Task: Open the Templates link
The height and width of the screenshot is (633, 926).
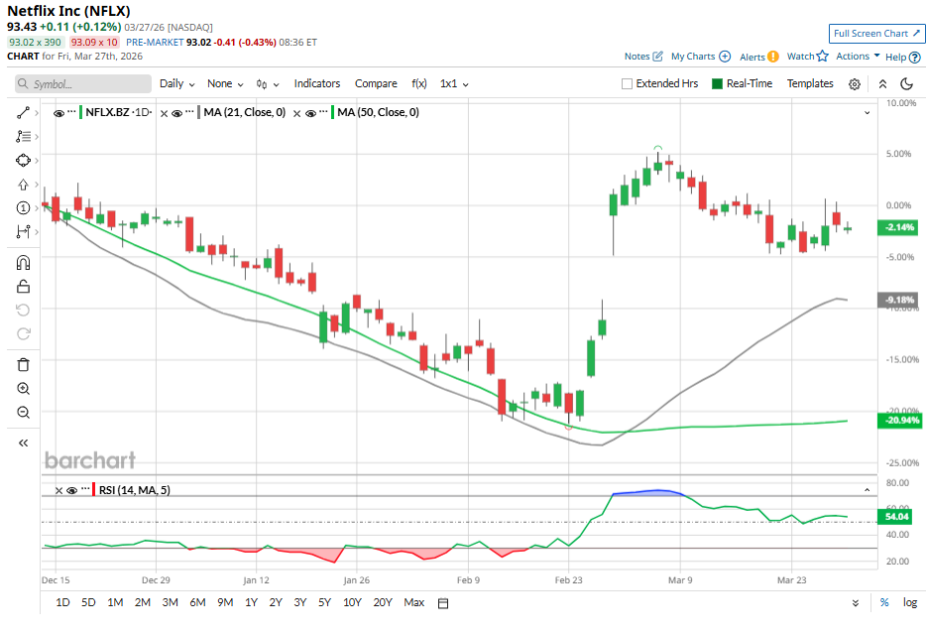Action: (810, 84)
